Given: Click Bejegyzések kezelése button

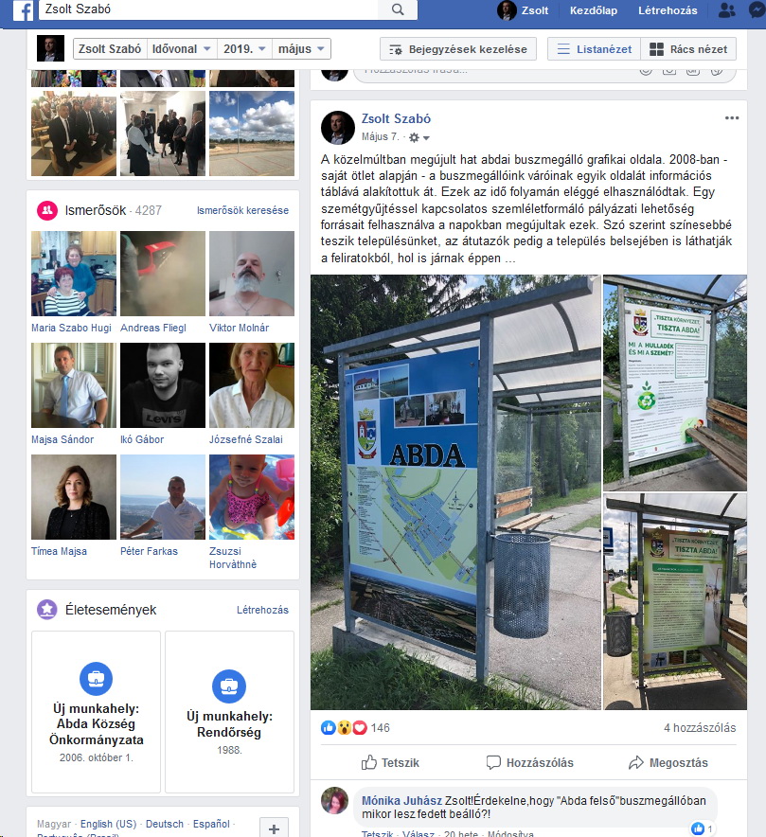Looking at the screenshot, I should click(x=458, y=49).
